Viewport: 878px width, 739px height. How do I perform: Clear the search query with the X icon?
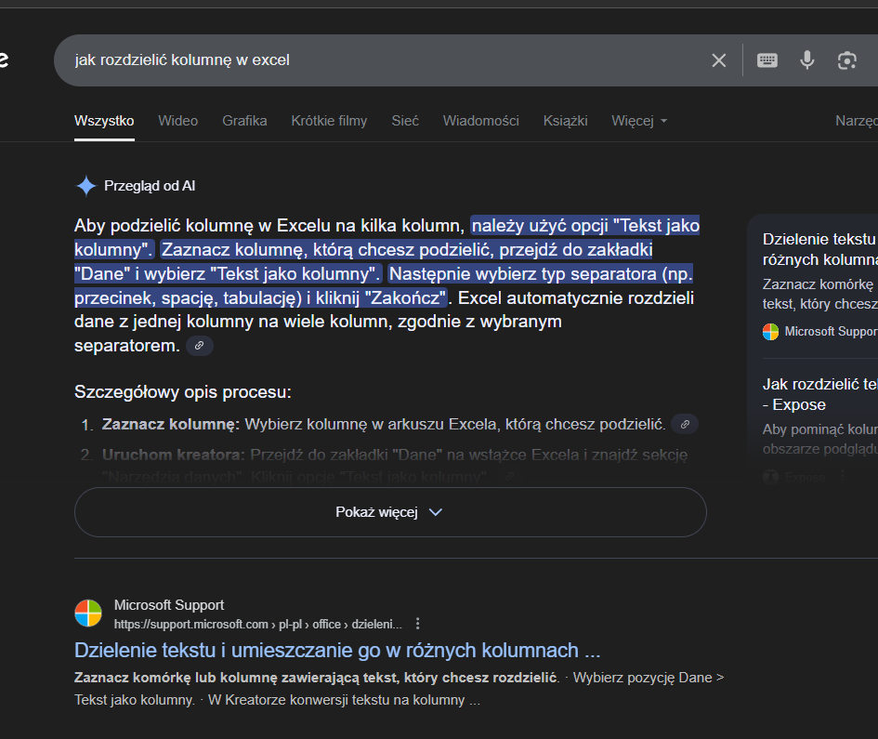coord(718,59)
